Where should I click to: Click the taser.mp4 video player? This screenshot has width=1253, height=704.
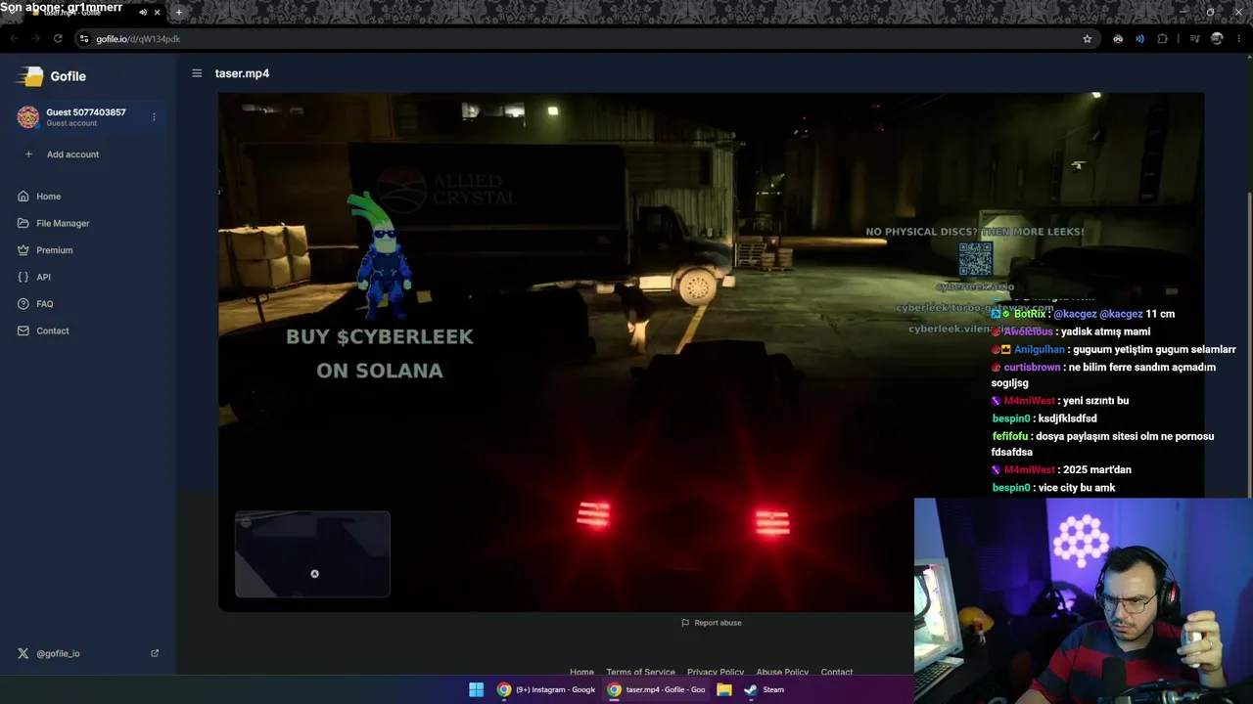711,352
